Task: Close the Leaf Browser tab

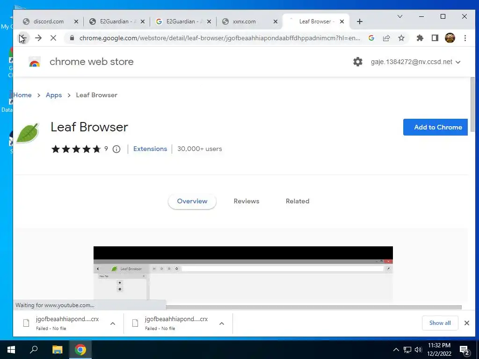Action: coord(342,22)
